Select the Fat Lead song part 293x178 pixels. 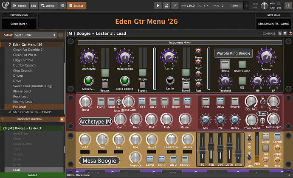pos(34,107)
